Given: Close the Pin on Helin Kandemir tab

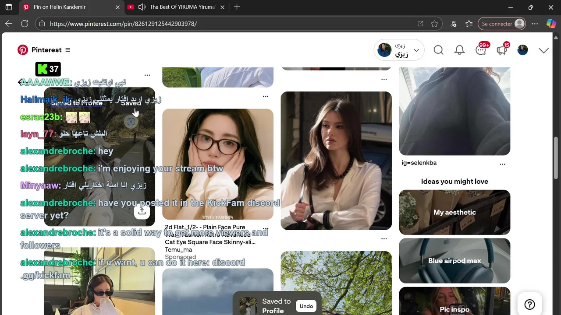Looking at the screenshot, I should tap(117, 7).
